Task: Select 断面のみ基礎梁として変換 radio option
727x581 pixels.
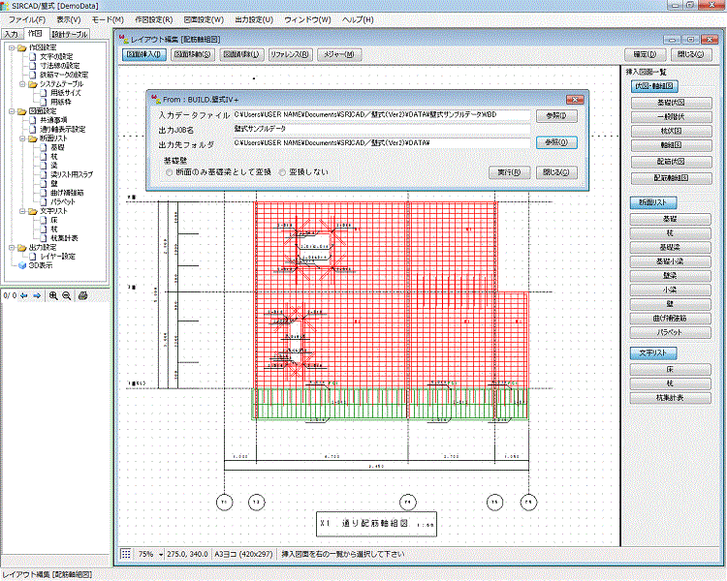Action: [170, 171]
